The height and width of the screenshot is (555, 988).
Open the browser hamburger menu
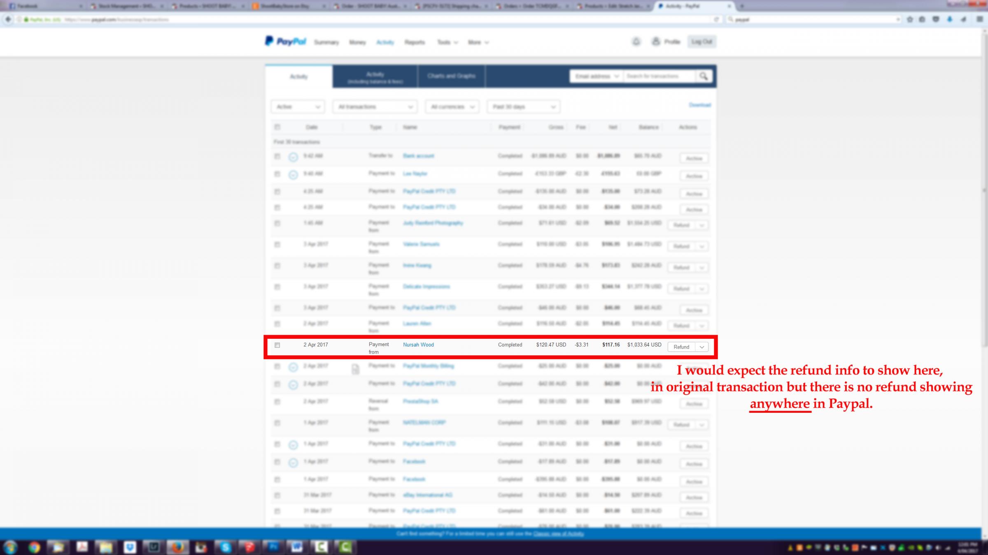click(x=979, y=19)
